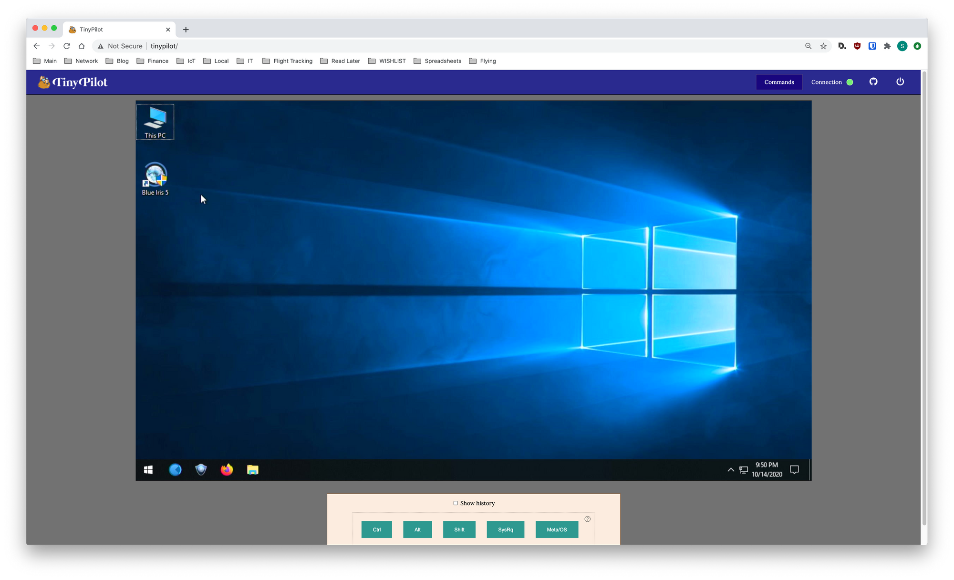The height and width of the screenshot is (580, 954).
Task: Click the TinyPilot GitHub icon
Action: [873, 82]
